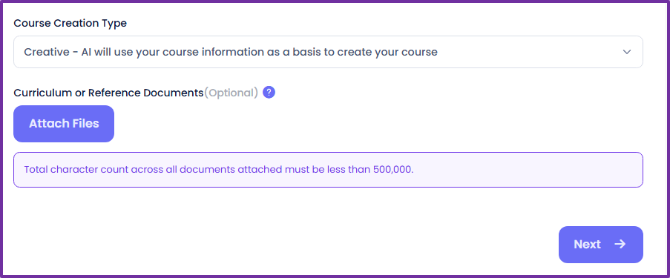Screen dimensions: 670x278
Task: Click the Attach Files button
Action: click(64, 124)
